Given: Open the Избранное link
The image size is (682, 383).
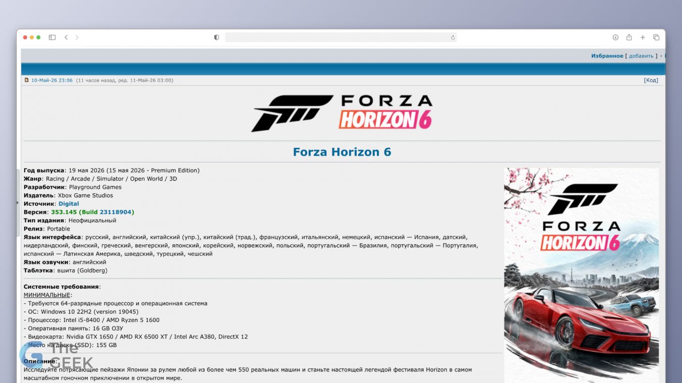Looking at the screenshot, I should 607,56.
